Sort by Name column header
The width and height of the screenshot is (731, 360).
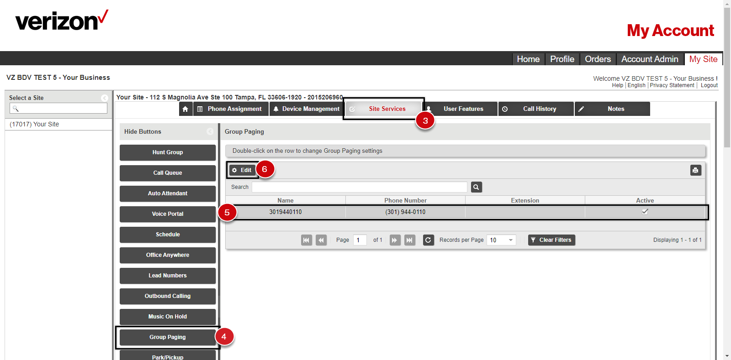286,200
